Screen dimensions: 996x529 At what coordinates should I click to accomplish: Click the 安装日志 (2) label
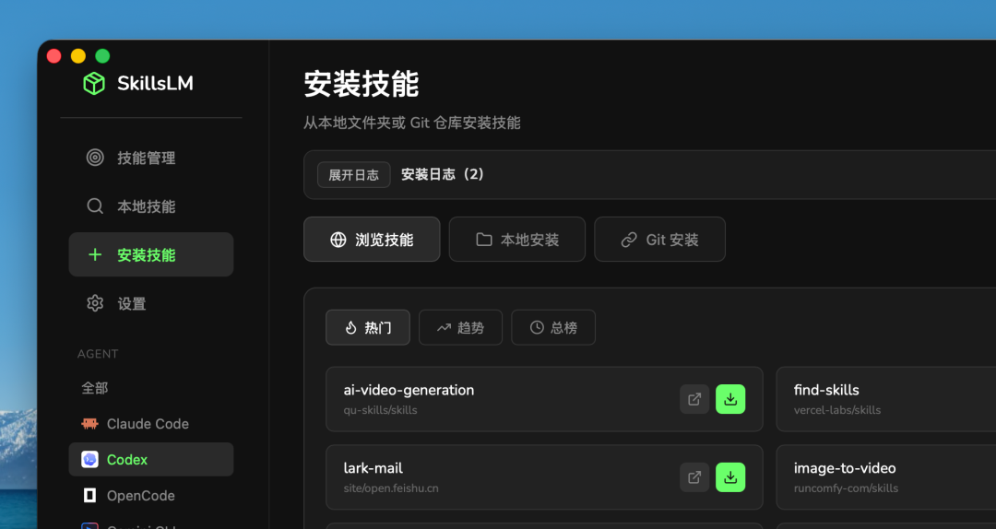pos(442,174)
